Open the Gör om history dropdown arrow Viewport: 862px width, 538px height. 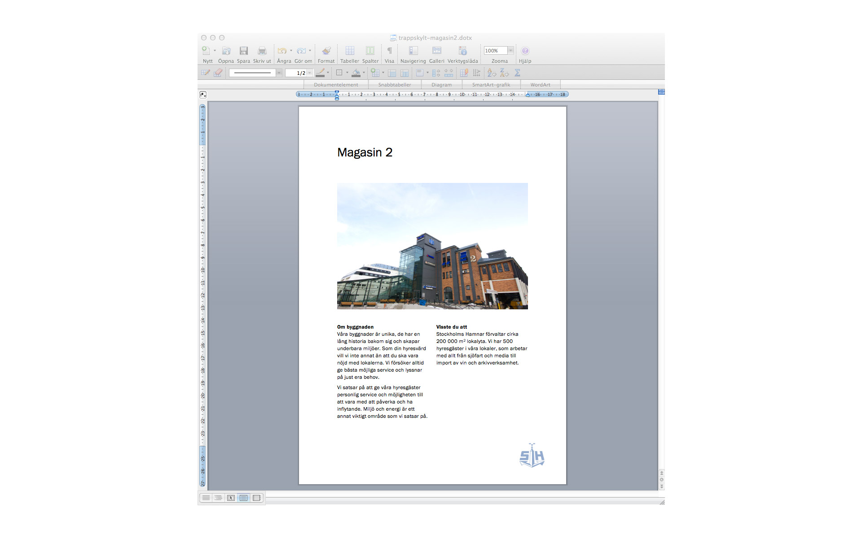[x=310, y=51]
